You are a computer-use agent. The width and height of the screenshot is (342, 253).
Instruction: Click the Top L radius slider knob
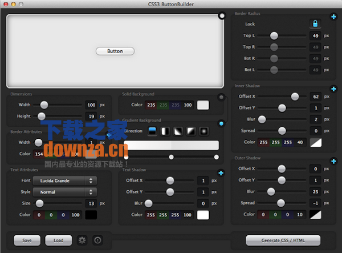click(274, 35)
